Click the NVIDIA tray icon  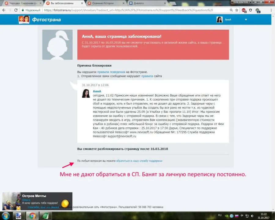coord(227,216)
